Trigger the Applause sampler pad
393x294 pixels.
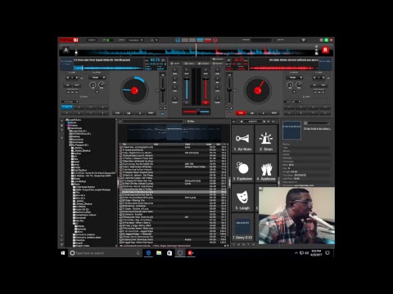[266, 169]
